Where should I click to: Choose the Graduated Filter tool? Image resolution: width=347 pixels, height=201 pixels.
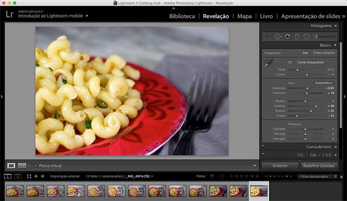pos(297,36)
